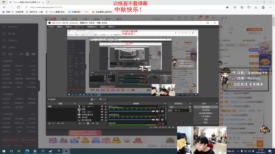Add a new scene with plus icon
The image size is (275, 154).
49,123
